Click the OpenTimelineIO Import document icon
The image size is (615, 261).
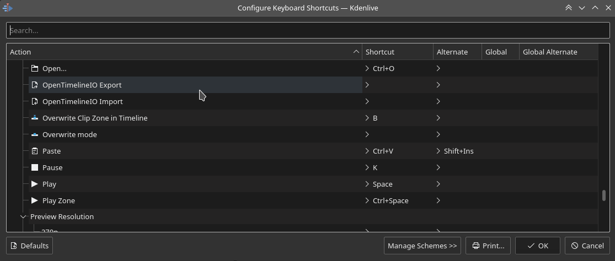click(35, 101)
